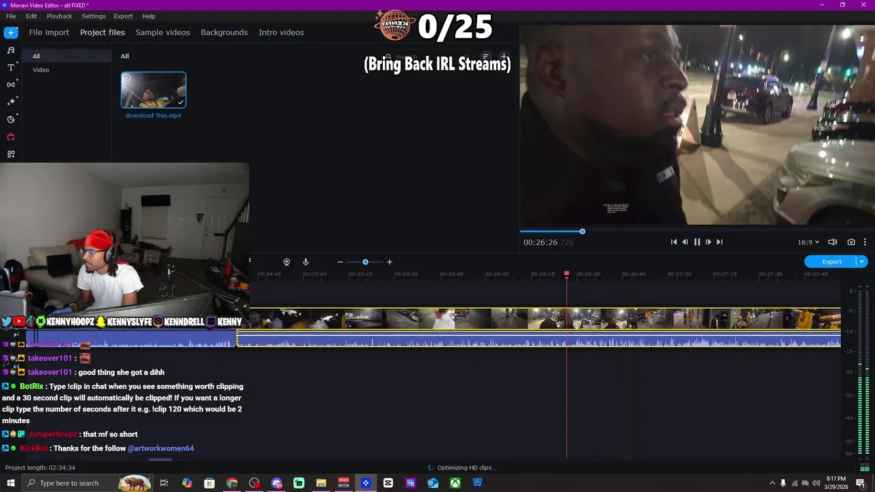875x492 pixels.
Task: Open Task View on the taskbar
Action: 164,483
